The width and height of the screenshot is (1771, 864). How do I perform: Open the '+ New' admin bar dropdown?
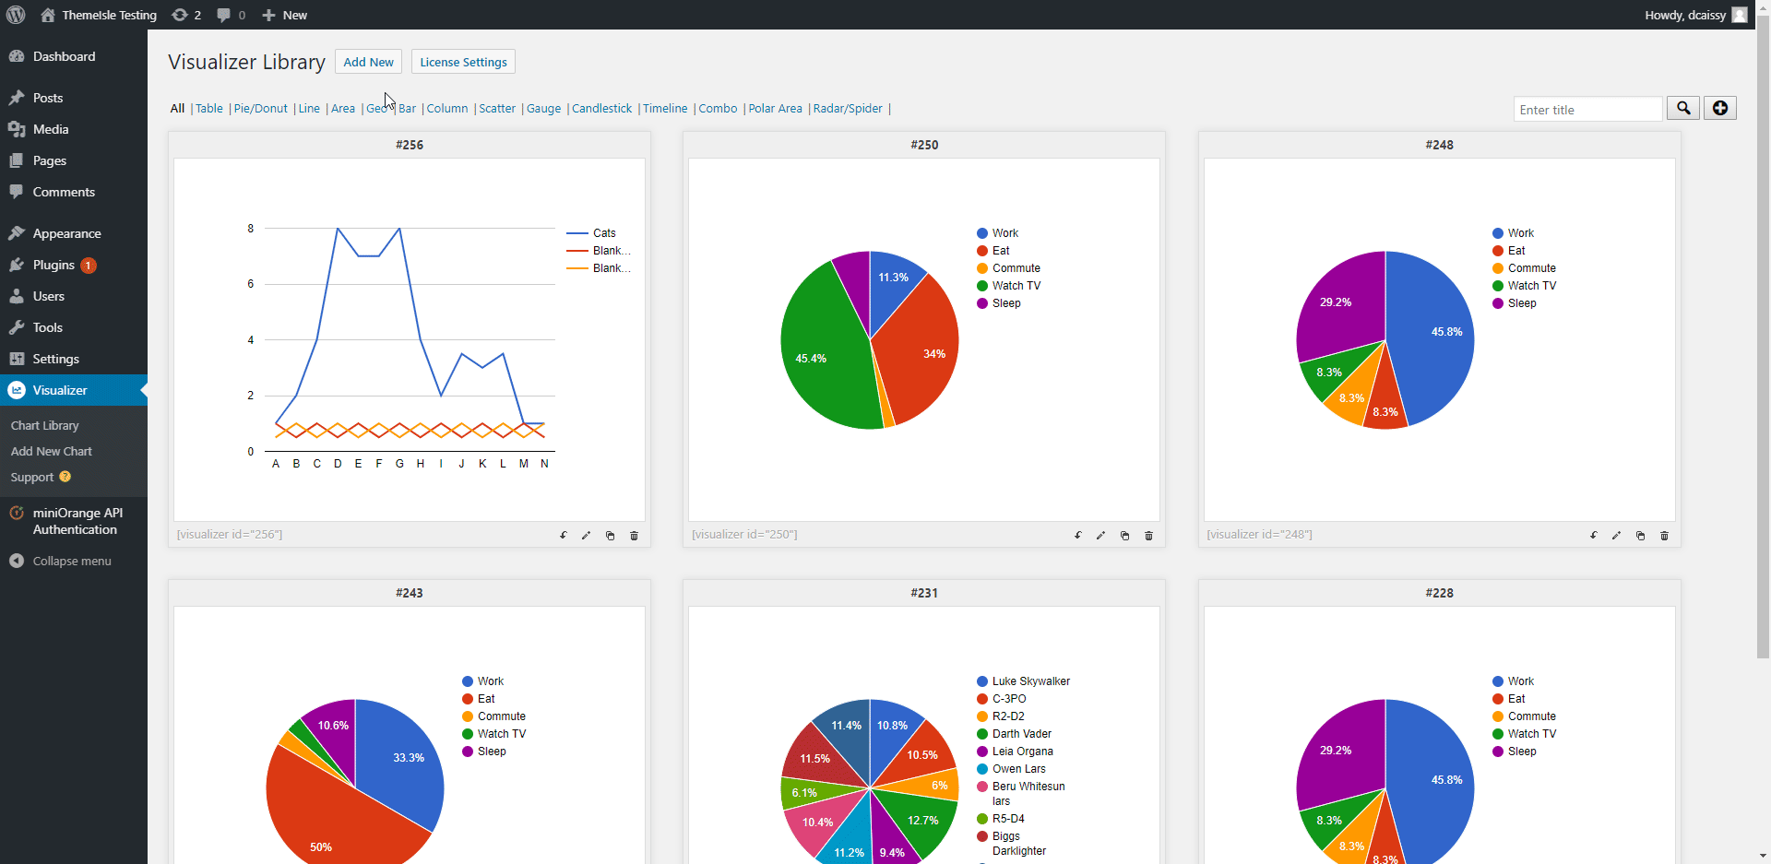click(x=284, y=15)
